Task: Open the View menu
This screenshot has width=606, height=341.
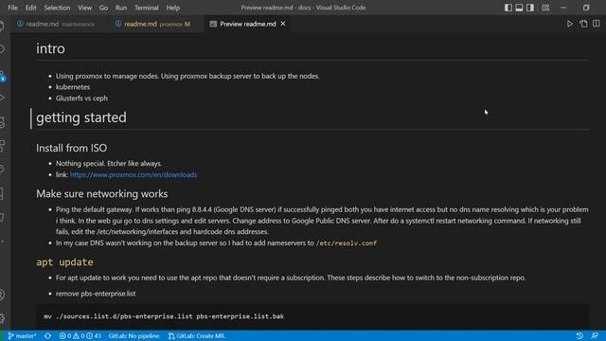Action: click(84, 8)
